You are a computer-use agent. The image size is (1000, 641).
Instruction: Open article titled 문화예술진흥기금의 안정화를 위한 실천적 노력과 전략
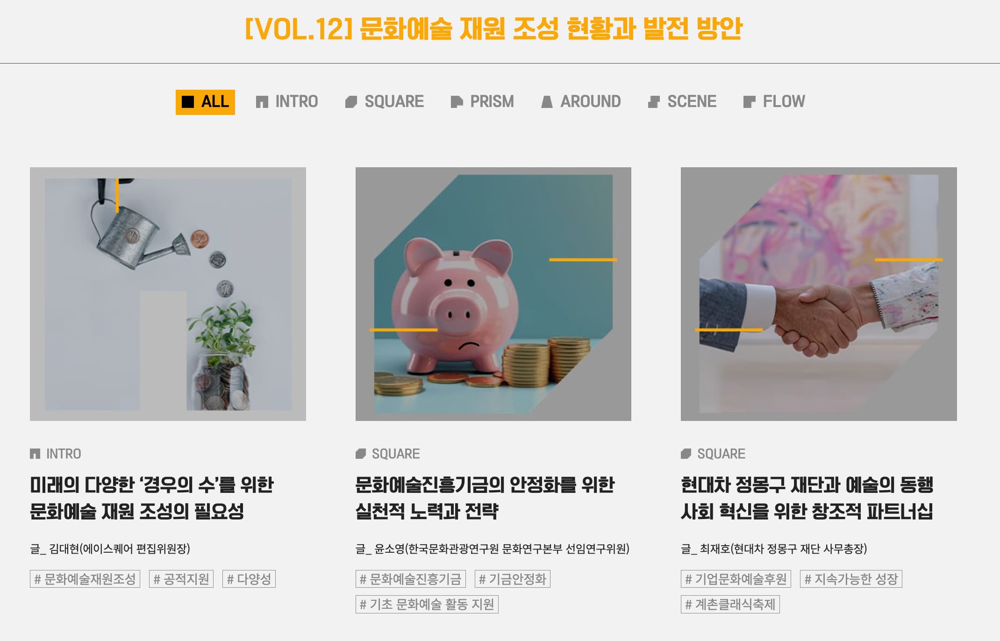(x=485, y=498)
